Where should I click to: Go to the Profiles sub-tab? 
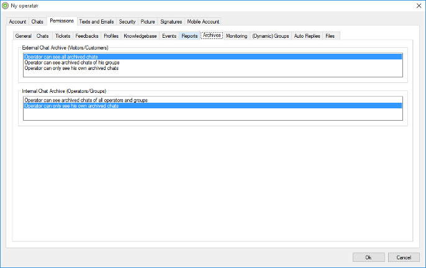coord(111,36)
